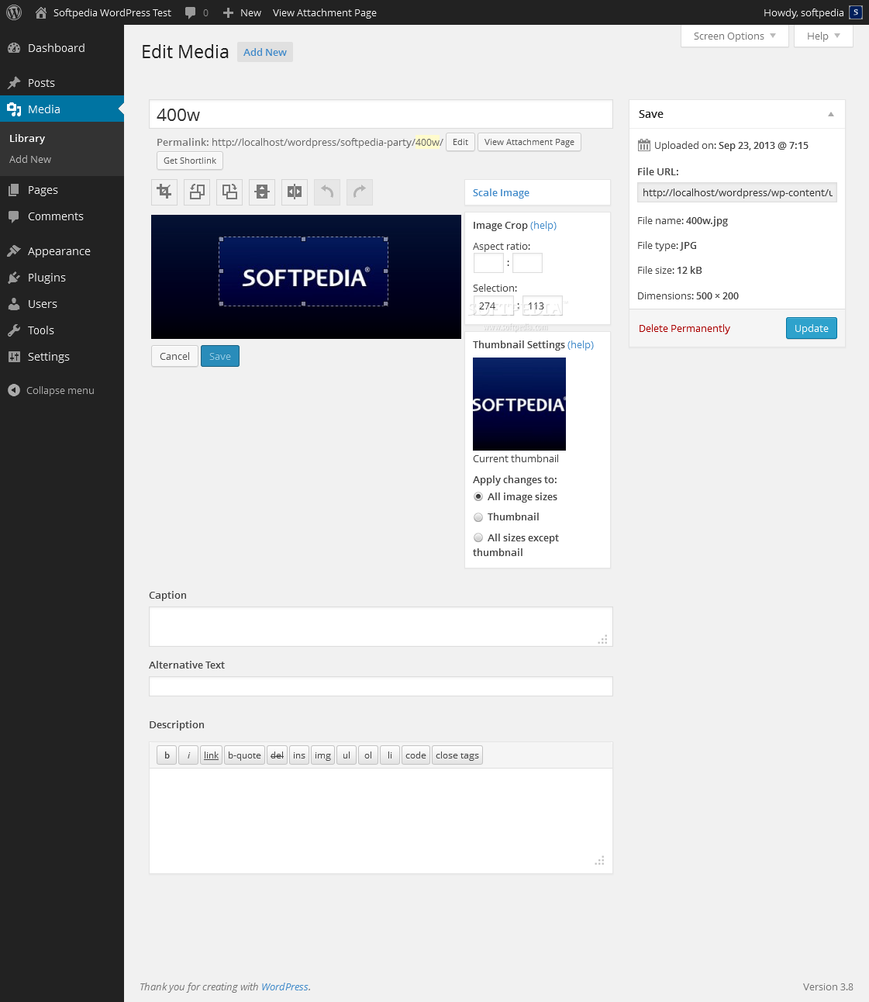
Task: Open Pages menu item
Action: pos(62,190)
